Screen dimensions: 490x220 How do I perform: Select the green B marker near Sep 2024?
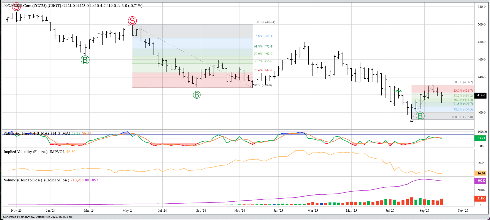(x=197, y=95)
